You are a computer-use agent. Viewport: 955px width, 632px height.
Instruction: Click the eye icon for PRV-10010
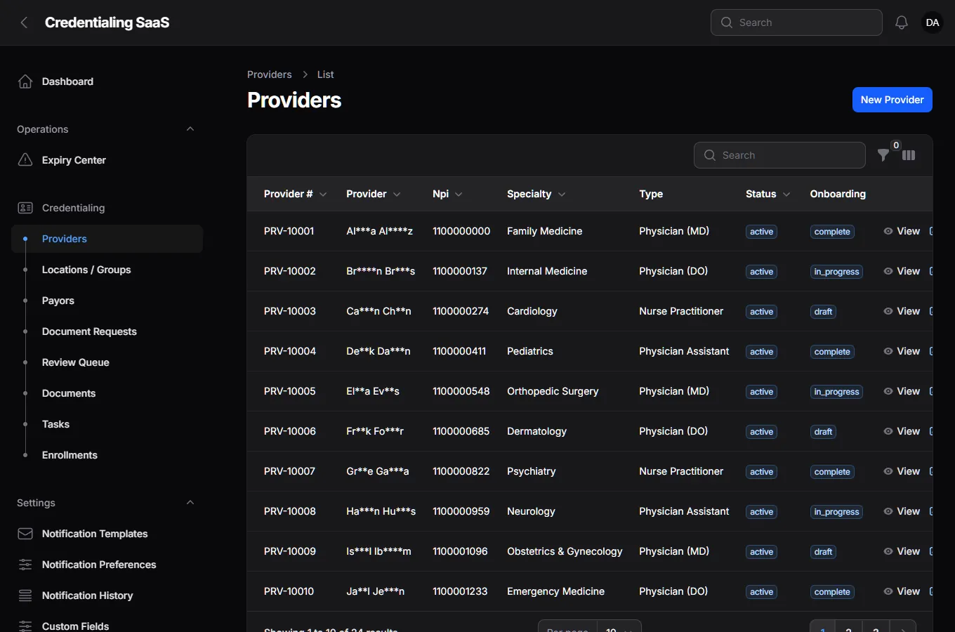click(x=888, y=591)
